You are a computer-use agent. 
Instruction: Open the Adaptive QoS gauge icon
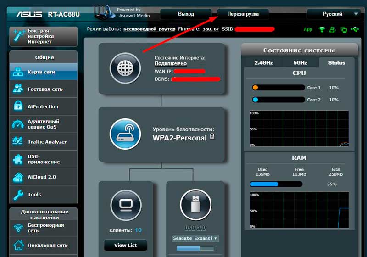click(x=18, y=124)
